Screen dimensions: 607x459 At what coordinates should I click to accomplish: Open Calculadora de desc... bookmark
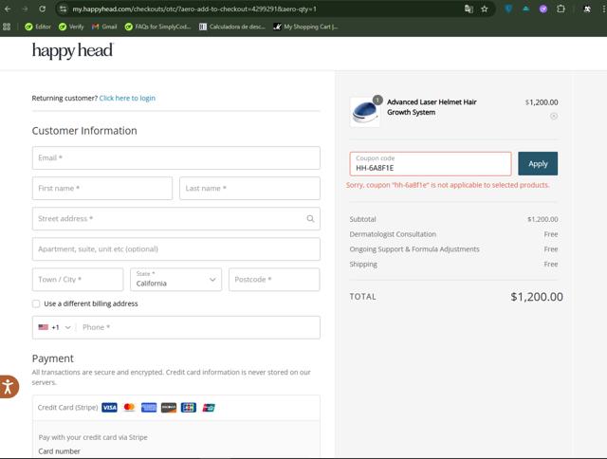(x=232, y=27)
